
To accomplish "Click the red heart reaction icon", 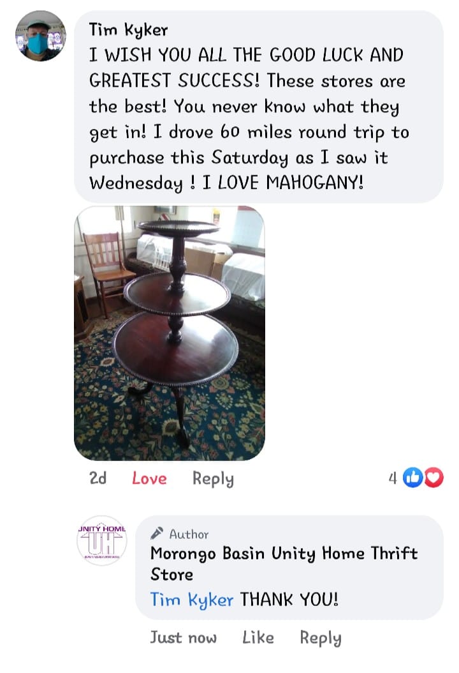I will tap(433, 478).
